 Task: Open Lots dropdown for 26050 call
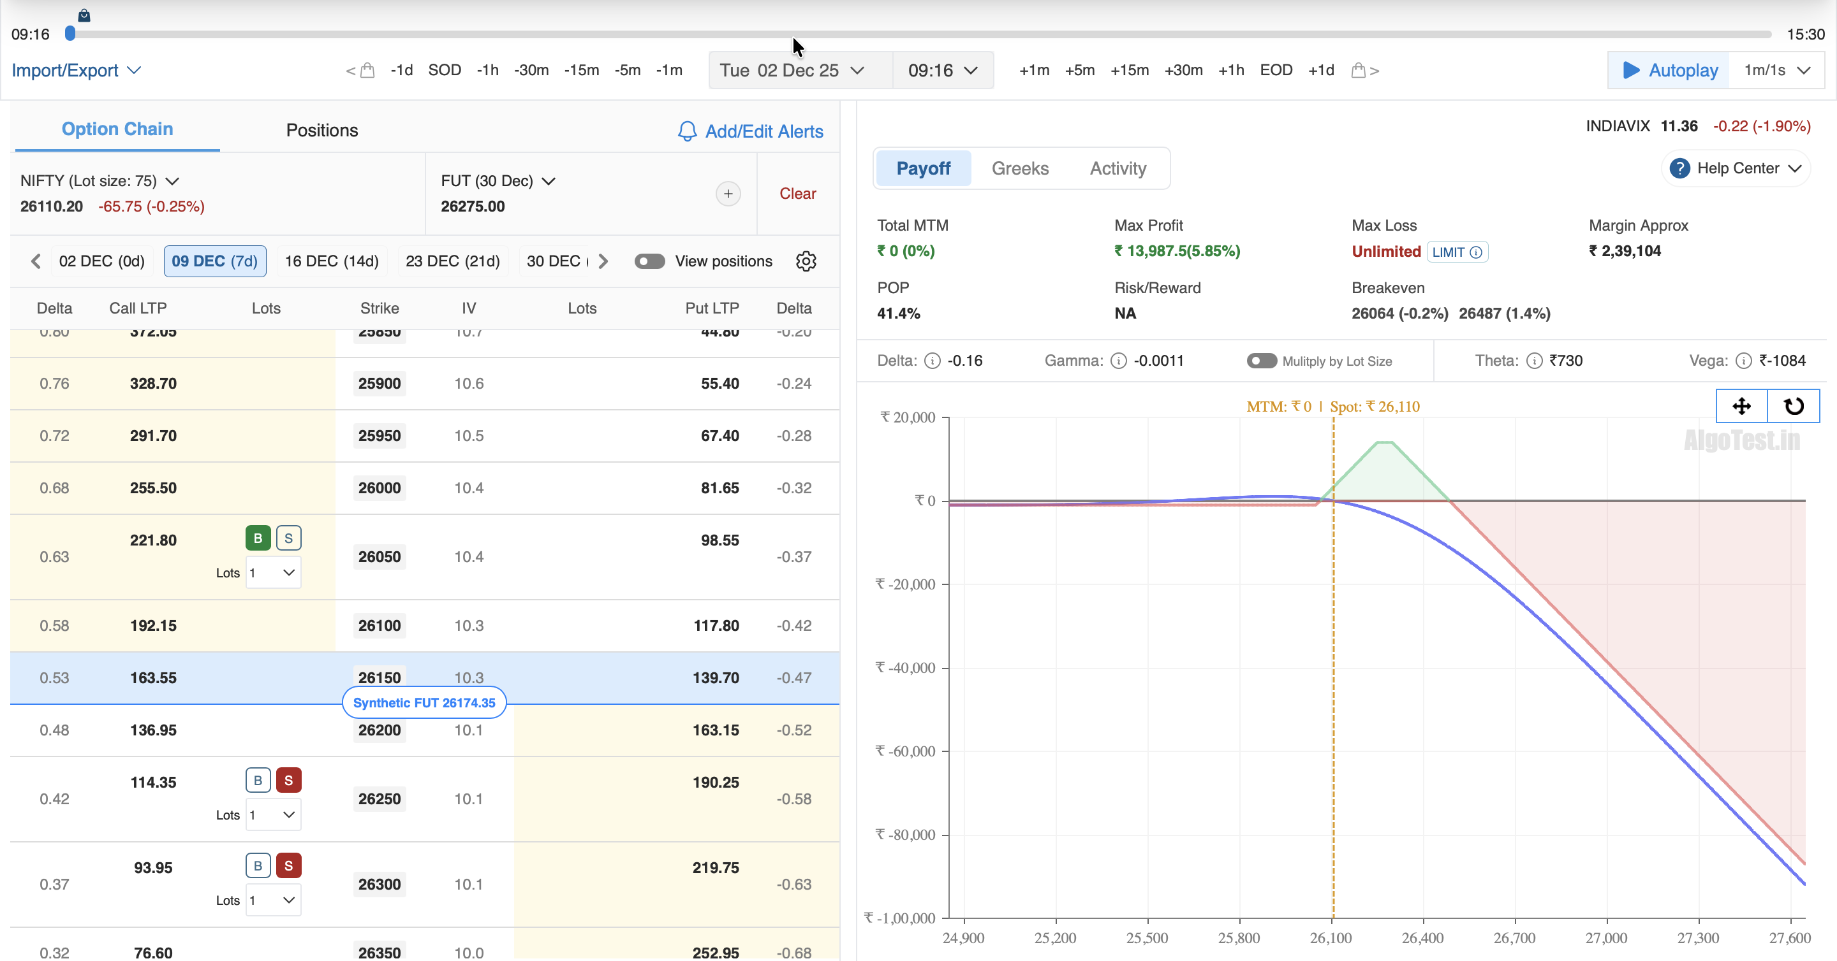coord(273,573)
